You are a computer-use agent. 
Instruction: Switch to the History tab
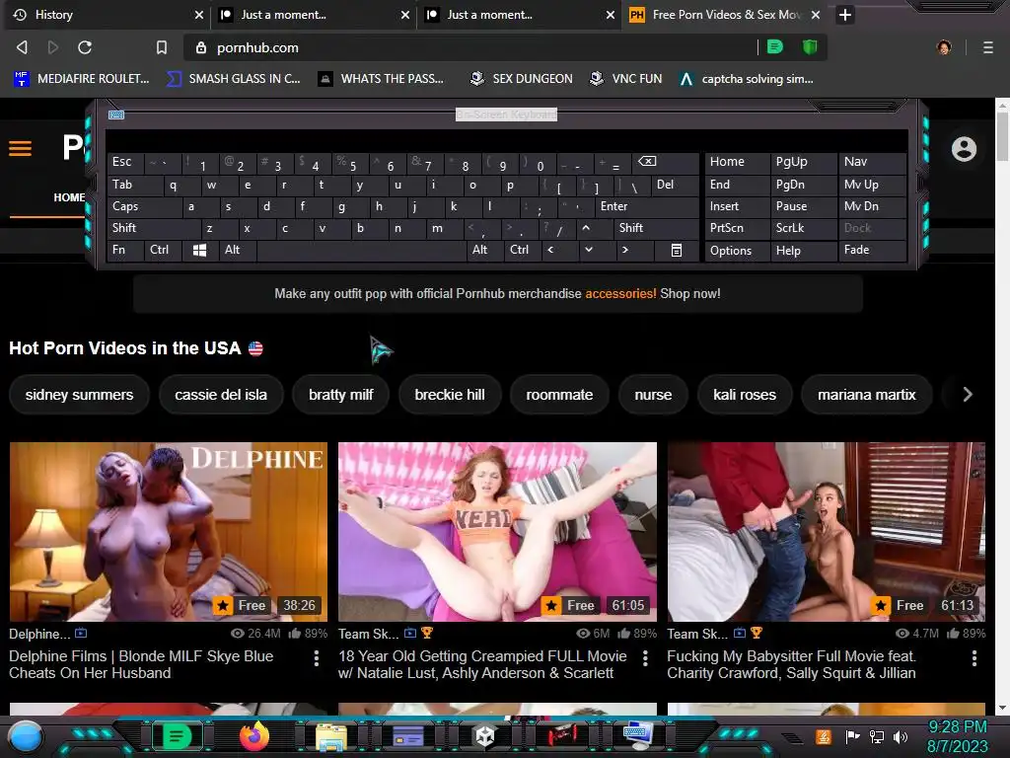(x=107, y=15)
